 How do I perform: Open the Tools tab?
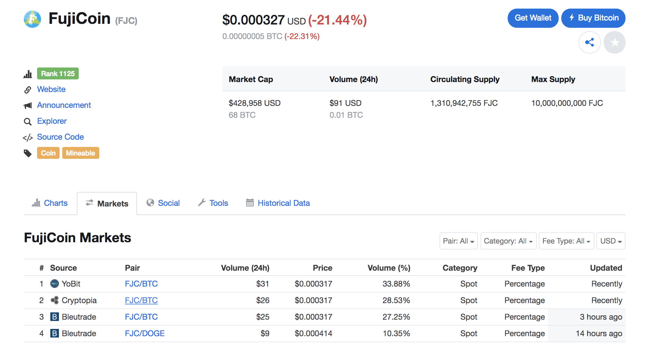[213, 203]
